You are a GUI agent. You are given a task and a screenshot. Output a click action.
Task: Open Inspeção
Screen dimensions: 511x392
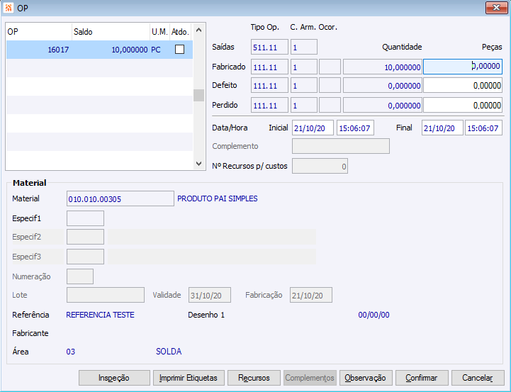pyautogui.click(x=114, y=378)
